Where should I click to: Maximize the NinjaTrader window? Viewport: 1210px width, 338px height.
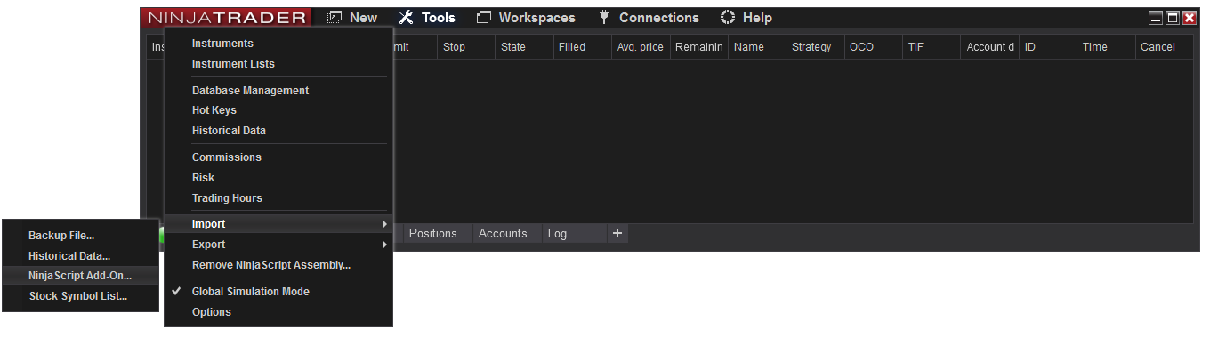1173,18
